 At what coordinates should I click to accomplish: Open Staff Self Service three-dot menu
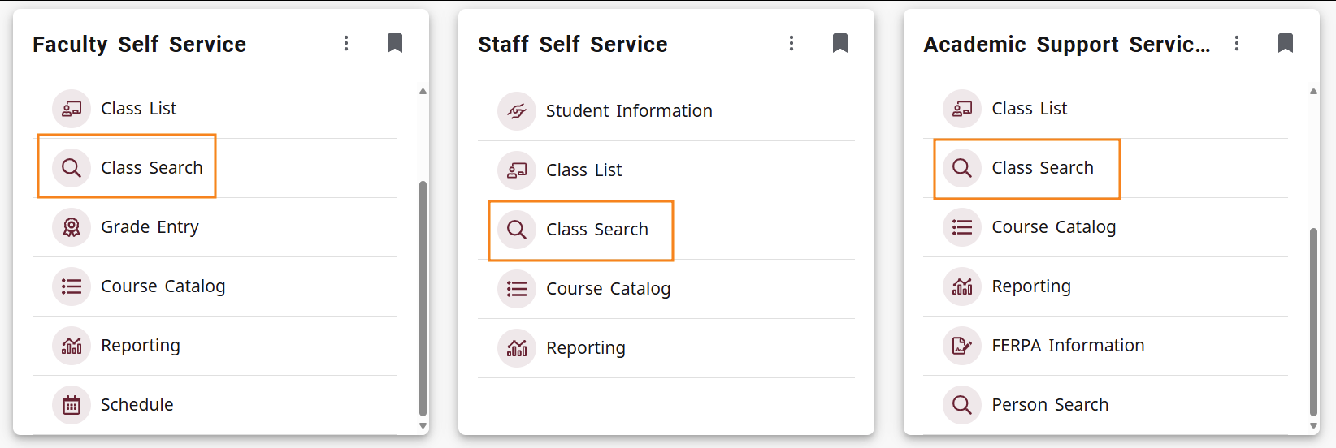coord(792,43)
